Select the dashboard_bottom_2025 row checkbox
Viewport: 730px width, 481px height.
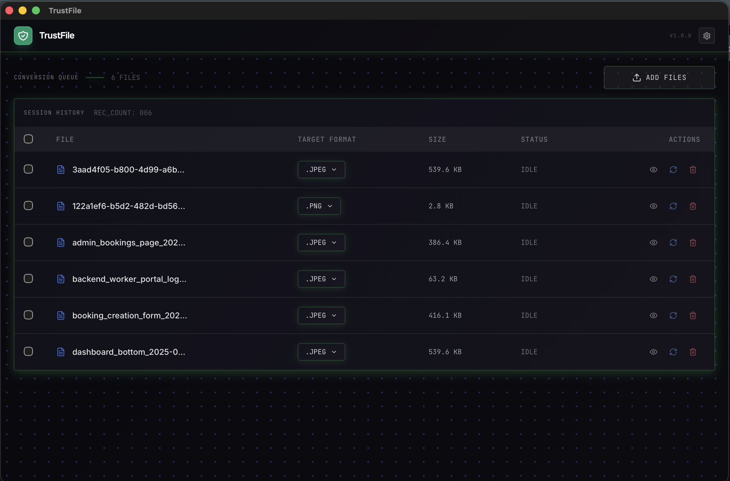[28, 352]
